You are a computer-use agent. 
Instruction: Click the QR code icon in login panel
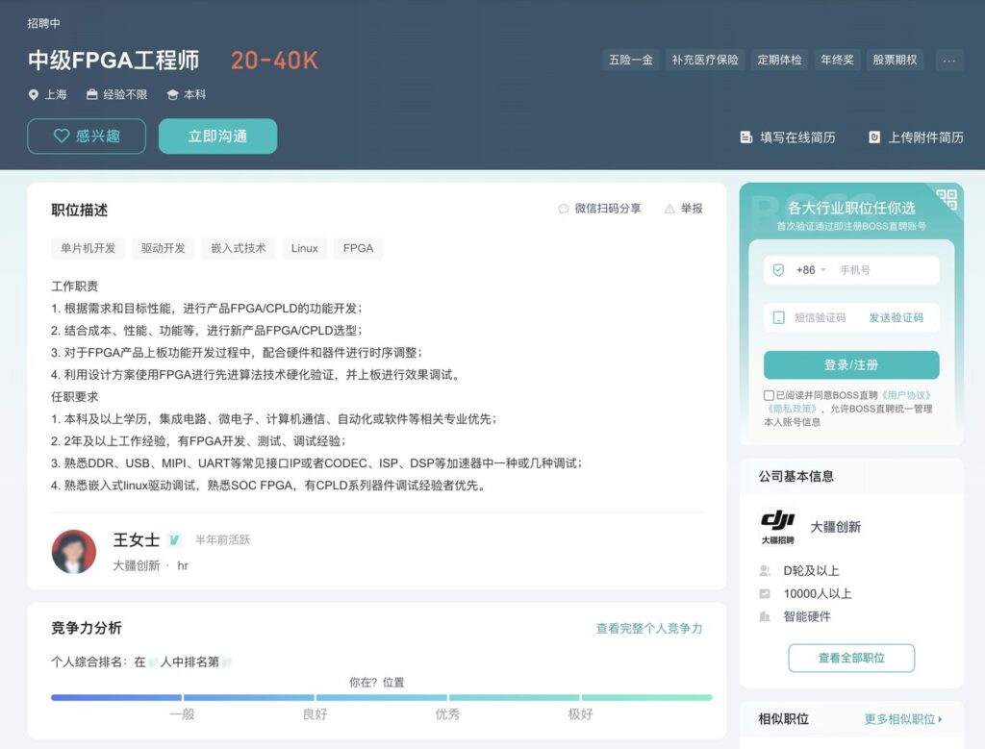point(947,199)
